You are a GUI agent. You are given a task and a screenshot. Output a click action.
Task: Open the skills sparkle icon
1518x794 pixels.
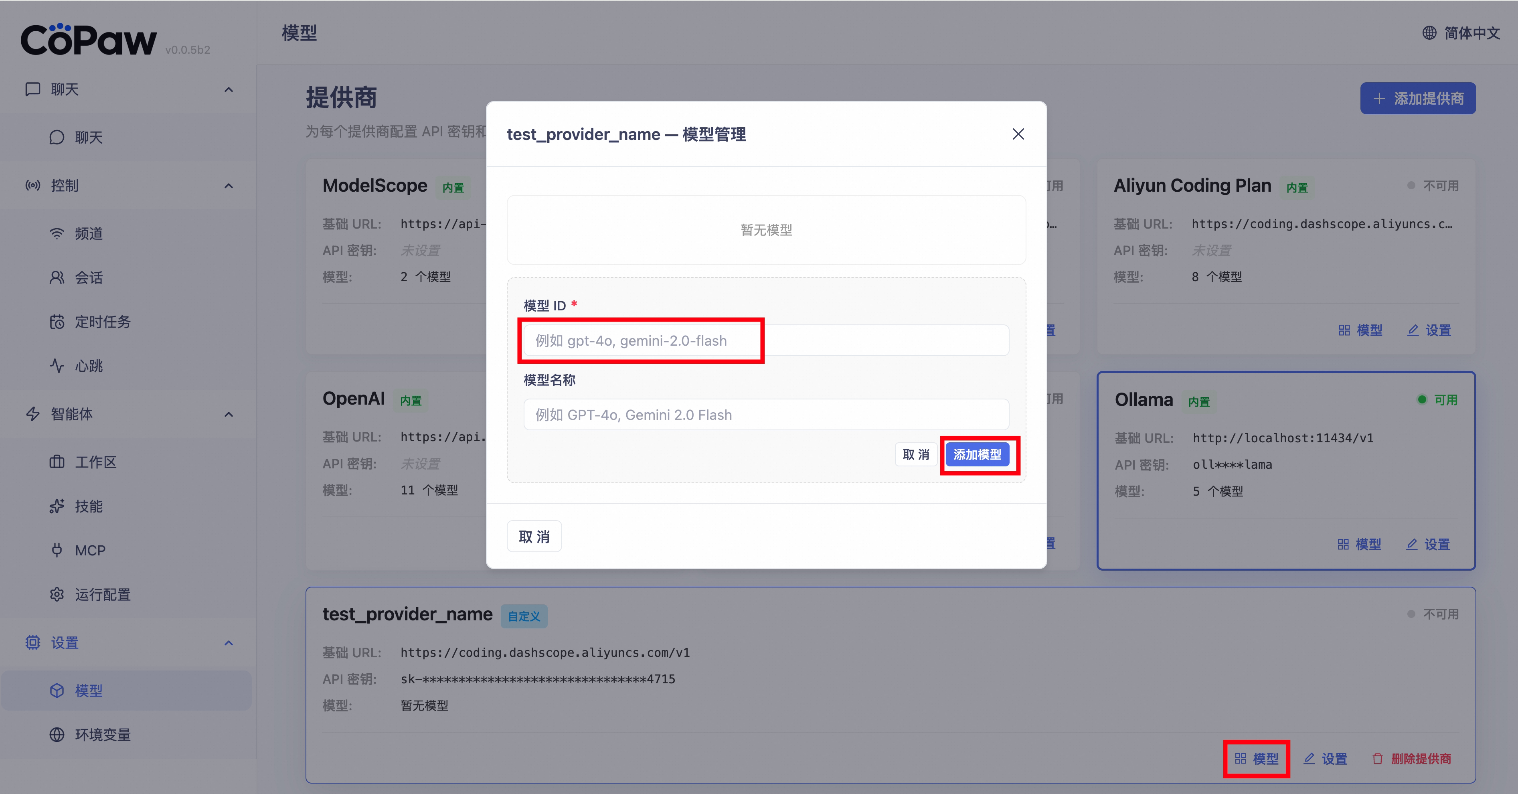57,506
